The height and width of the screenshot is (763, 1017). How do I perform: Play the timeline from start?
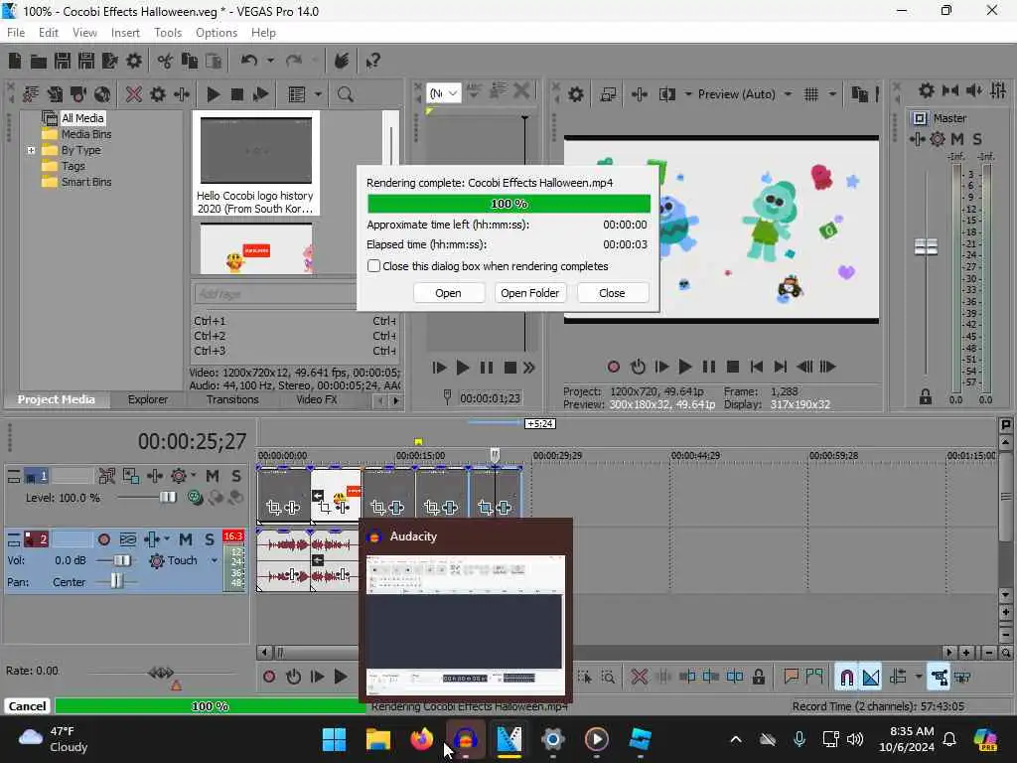click(x=317, y=677)
